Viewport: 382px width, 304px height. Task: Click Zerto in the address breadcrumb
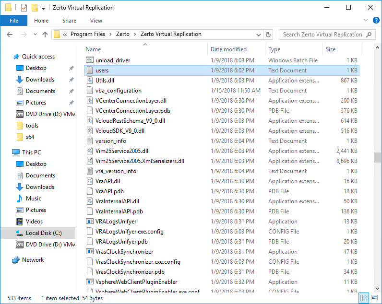[x=122, y=34]
